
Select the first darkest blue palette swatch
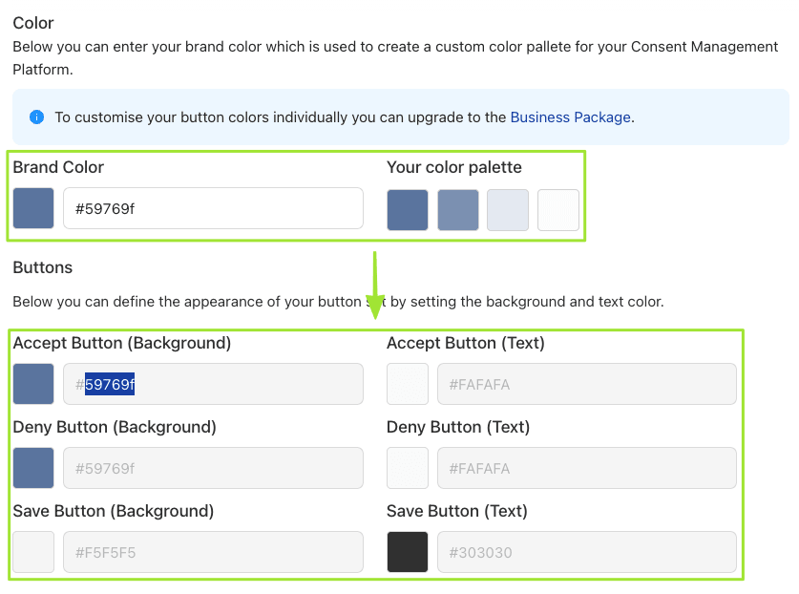pos(408,210)
